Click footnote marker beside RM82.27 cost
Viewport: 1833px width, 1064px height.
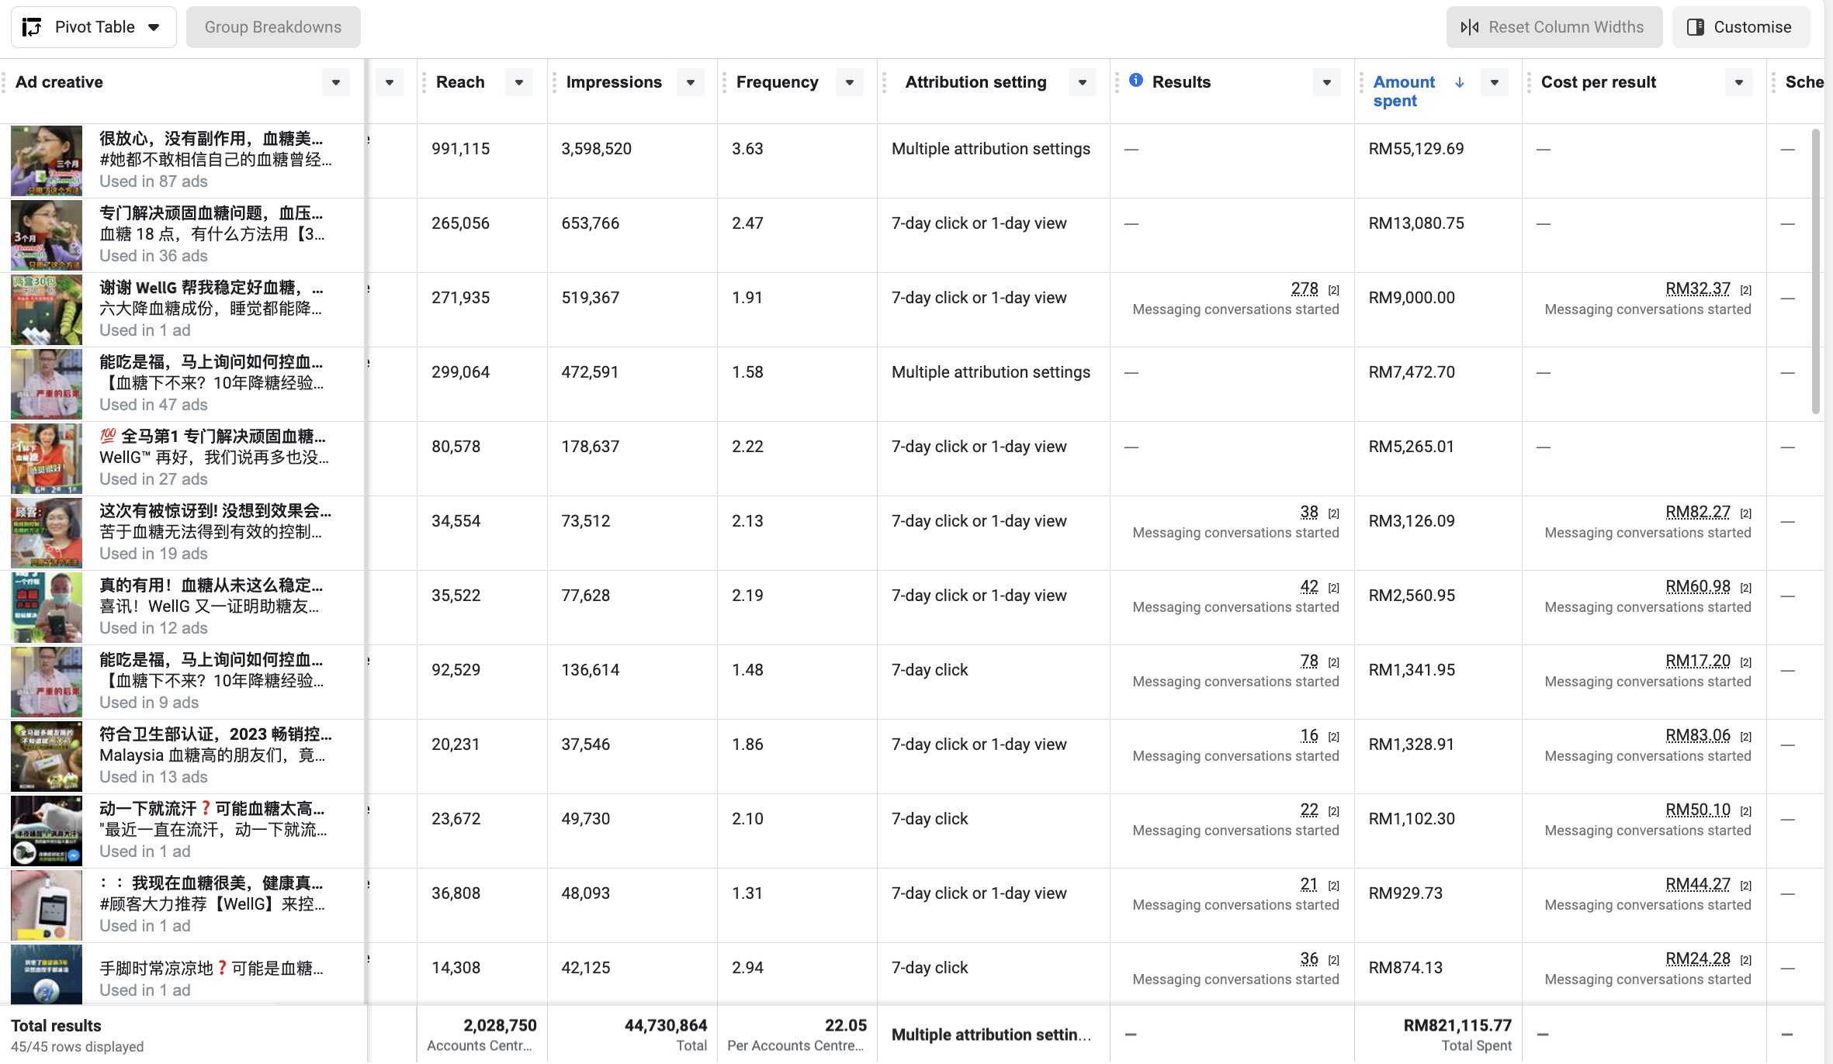1745,513
